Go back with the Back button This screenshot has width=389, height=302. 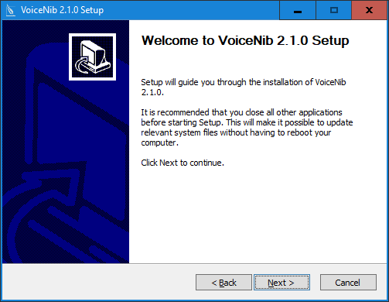(x=224, y=283)
